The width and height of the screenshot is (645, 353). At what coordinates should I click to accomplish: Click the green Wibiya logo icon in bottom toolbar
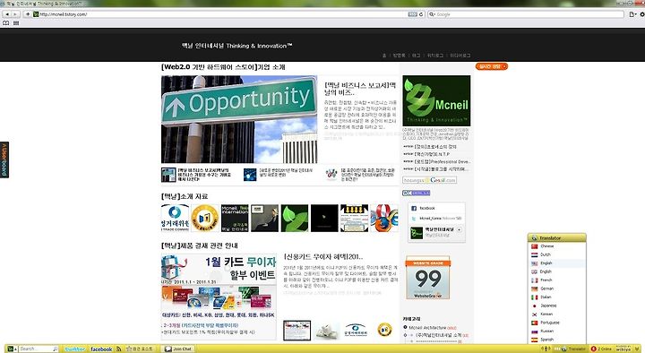[11, 349]
